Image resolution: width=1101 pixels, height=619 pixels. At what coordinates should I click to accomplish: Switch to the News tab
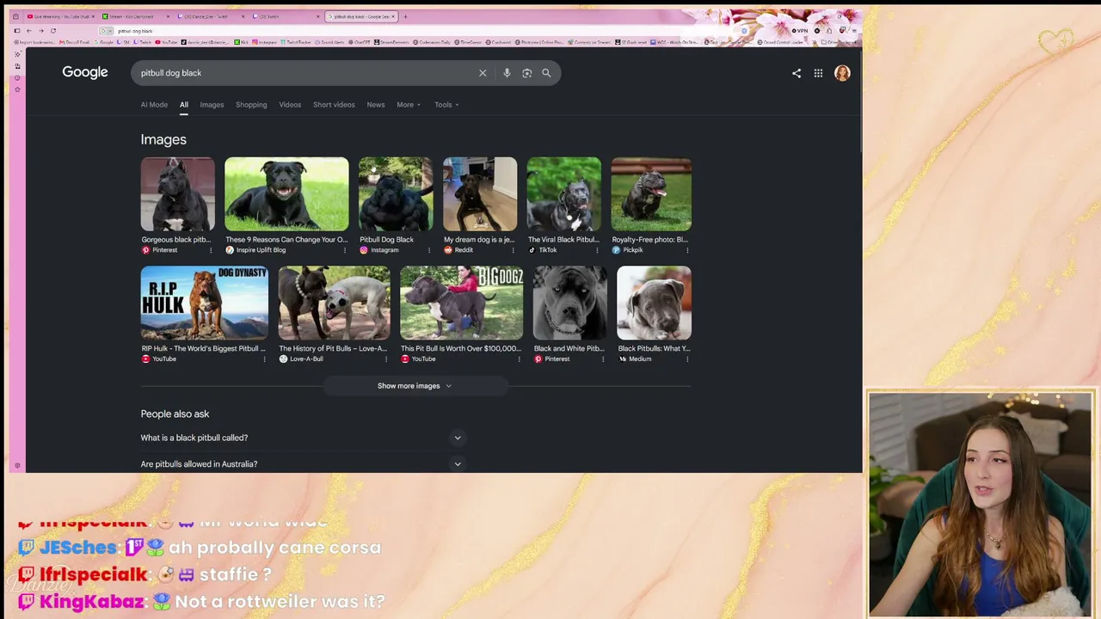376,105
